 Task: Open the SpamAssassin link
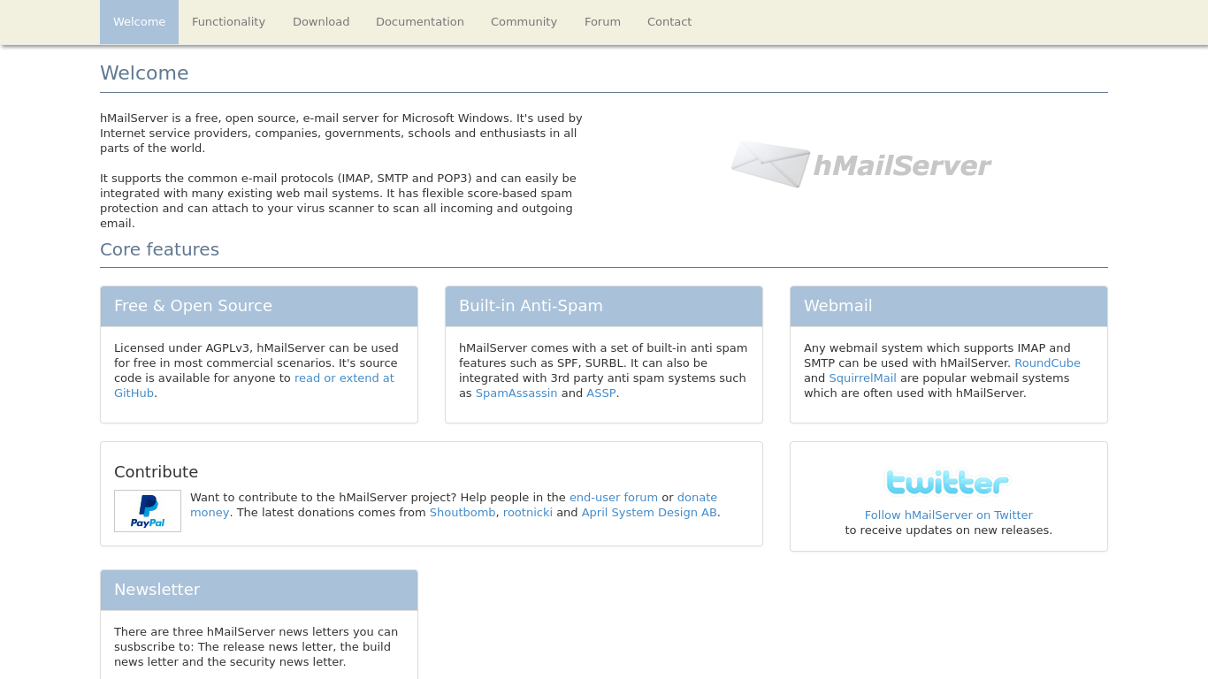pyautogui.click(x=516, y=393)
